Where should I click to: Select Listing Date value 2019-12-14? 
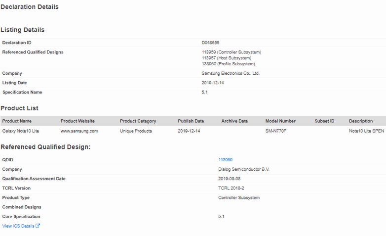coord(212,83)
